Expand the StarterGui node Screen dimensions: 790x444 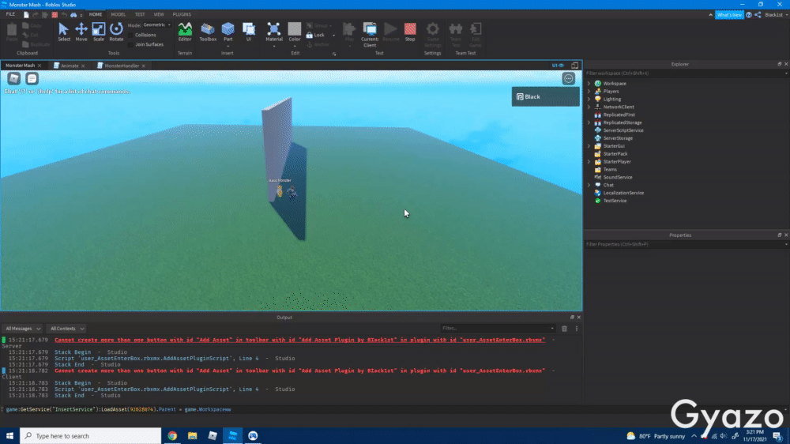click(589, 146)
